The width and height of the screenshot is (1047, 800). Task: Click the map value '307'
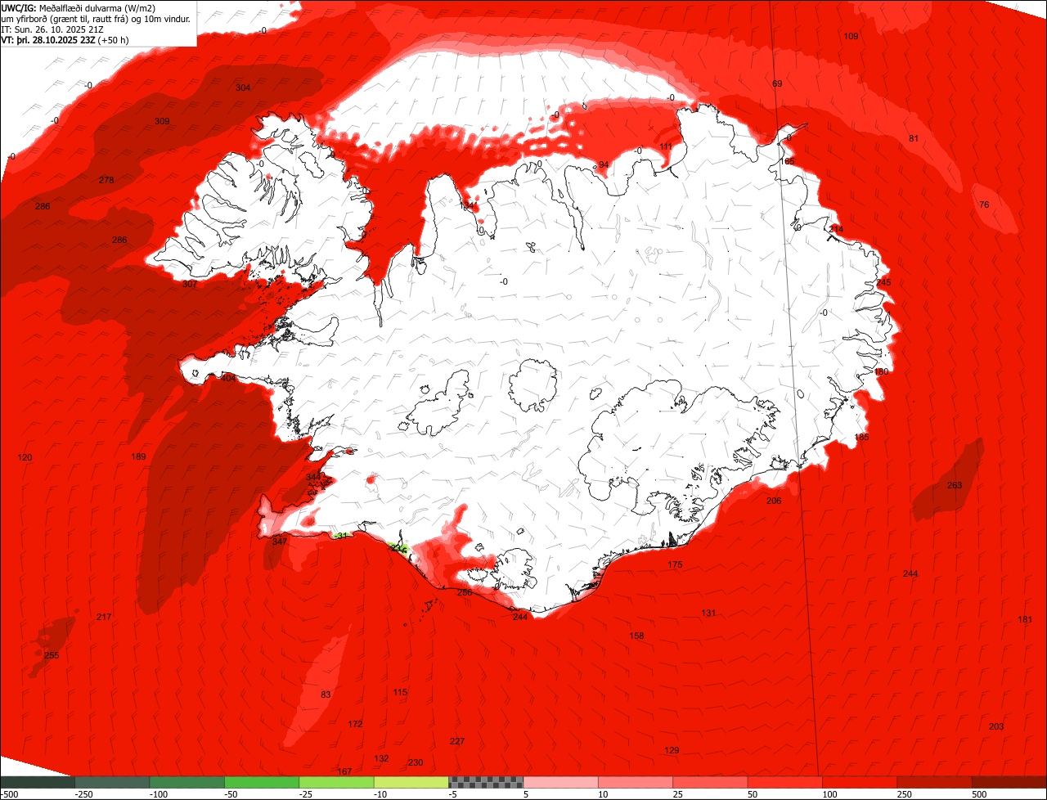(189, 284)
